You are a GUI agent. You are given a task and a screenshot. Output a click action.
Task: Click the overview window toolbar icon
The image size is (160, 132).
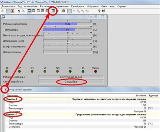tap(29, 11)
